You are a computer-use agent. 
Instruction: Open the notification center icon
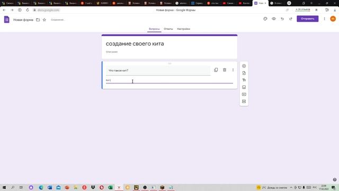pyautogui.click(x=333, y=187)
